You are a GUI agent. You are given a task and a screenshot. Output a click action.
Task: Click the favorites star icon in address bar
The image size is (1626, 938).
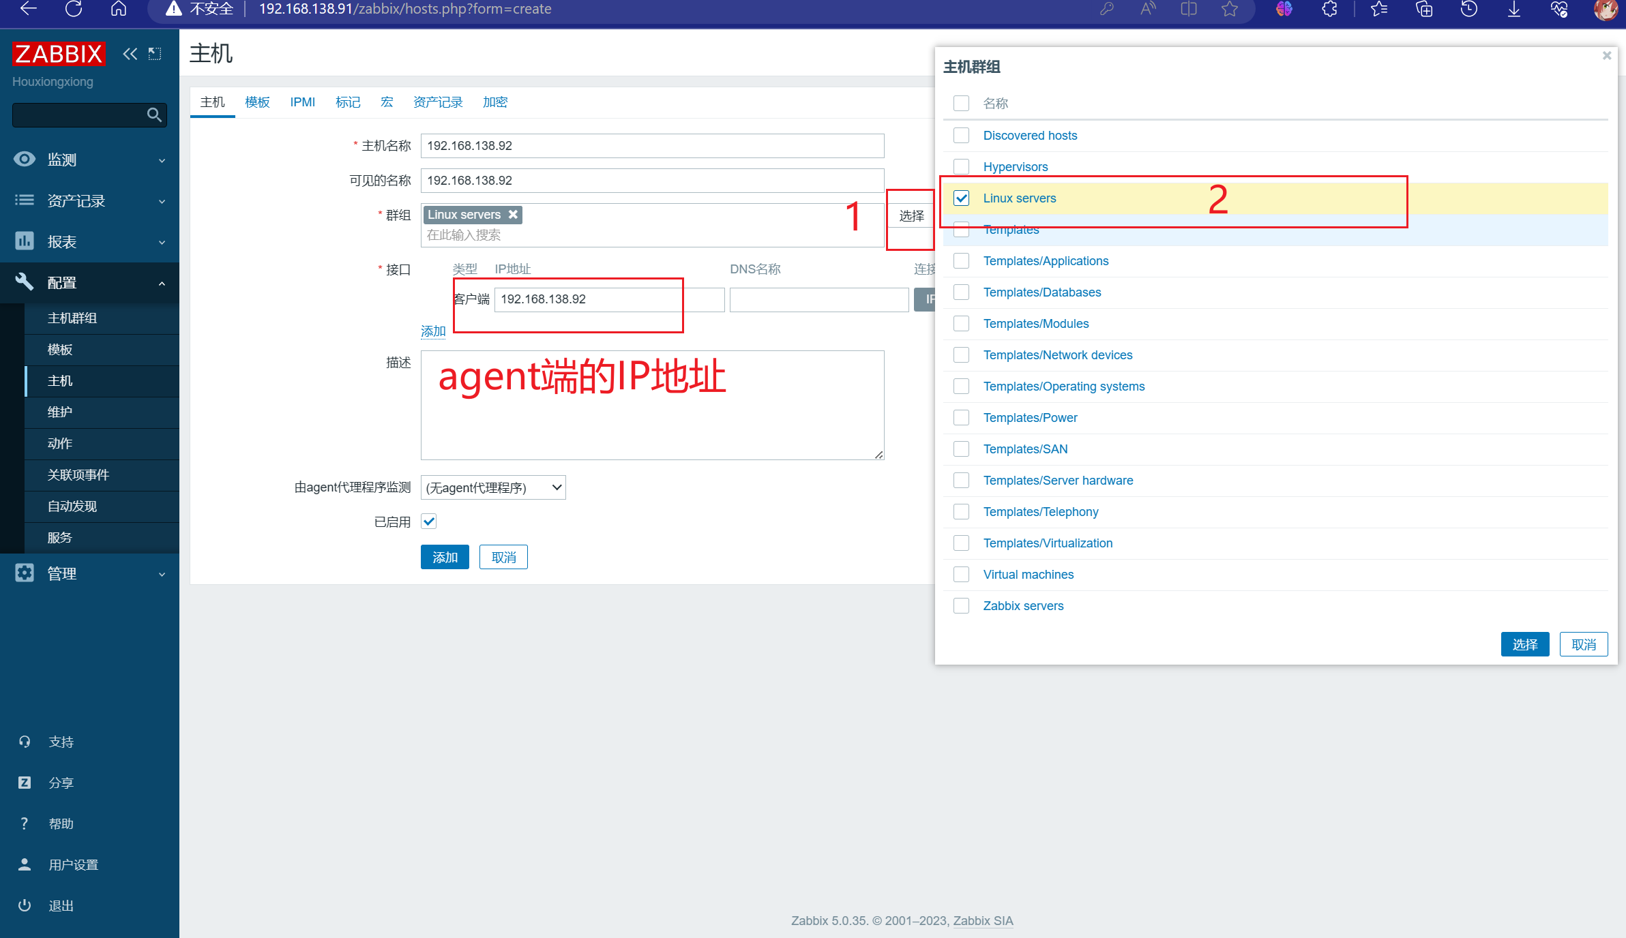pos(1229,10)
